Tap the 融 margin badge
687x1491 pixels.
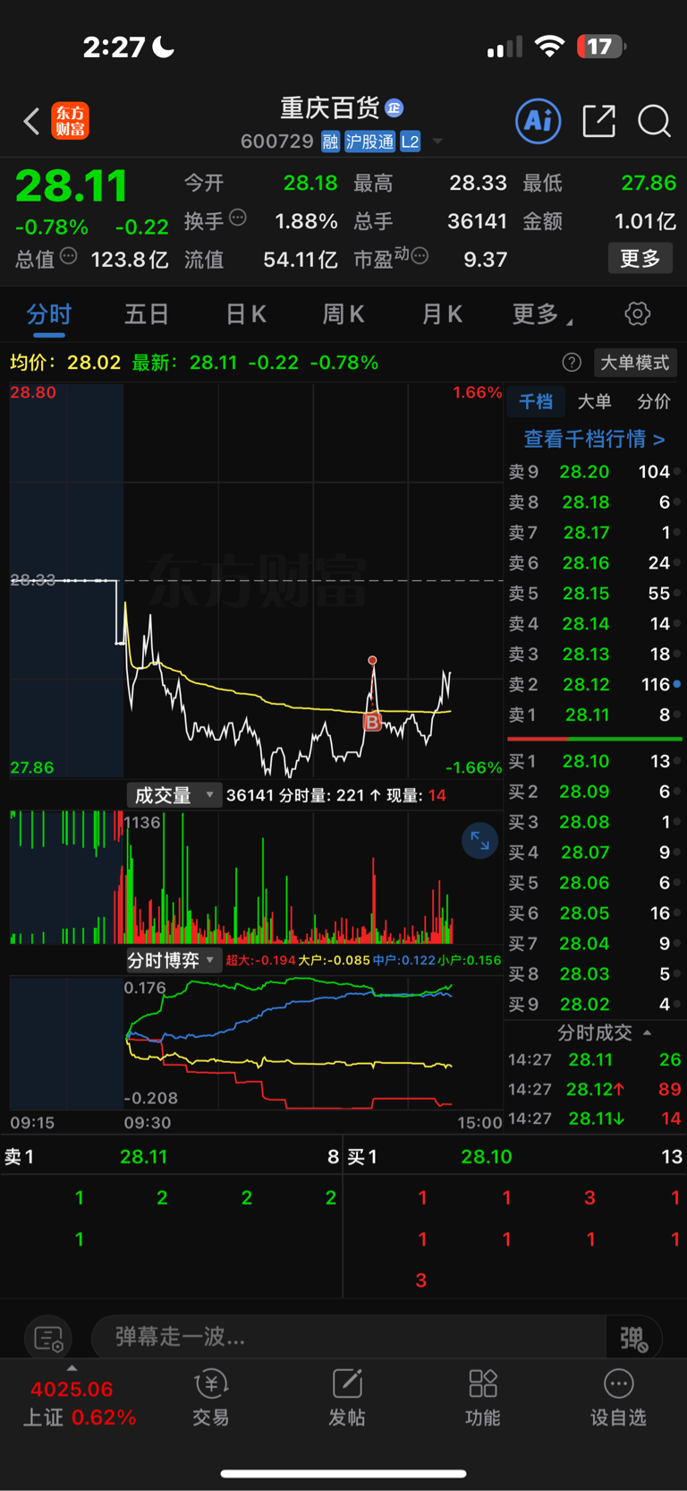[x=331, y=141]
